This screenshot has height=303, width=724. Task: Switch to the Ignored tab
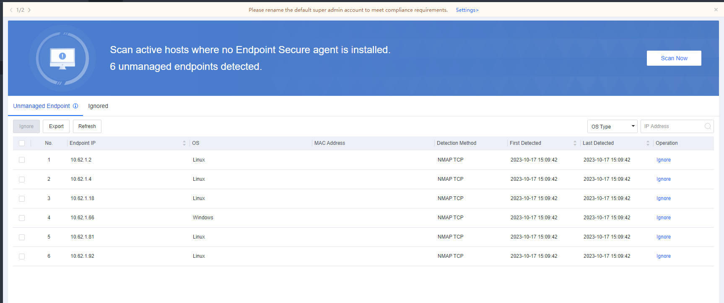pos(98,106)
